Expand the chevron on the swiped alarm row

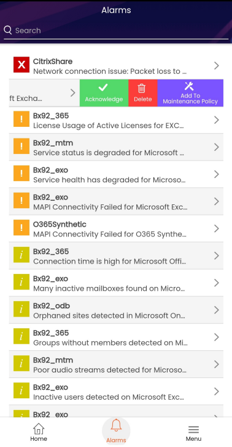[x=73, y=93]
